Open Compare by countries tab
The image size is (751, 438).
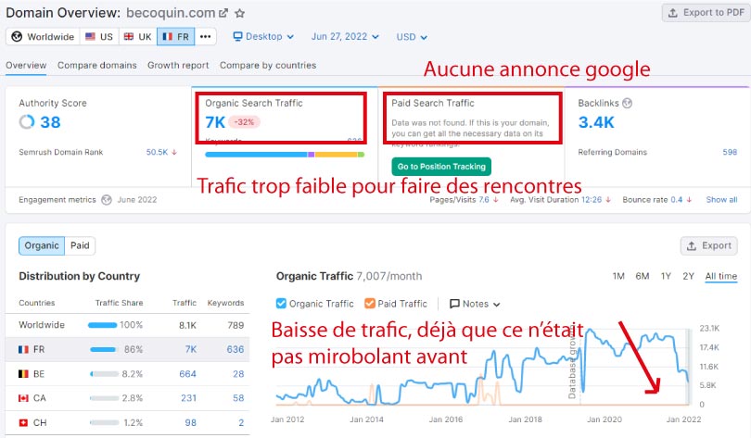(x=268, y=66)
